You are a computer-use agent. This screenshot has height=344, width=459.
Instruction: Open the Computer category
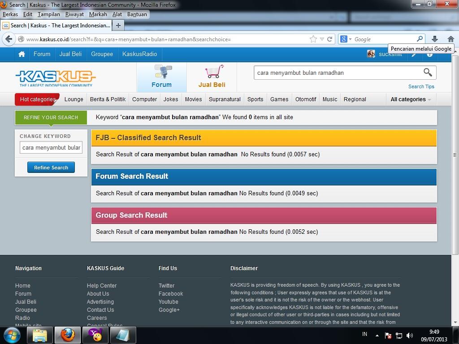pos(145,99)
